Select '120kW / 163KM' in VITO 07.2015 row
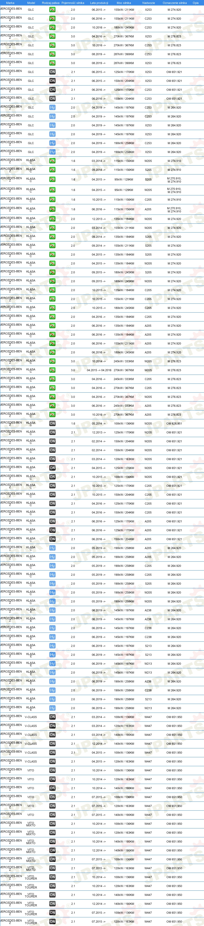 click(x=124, y=806)
